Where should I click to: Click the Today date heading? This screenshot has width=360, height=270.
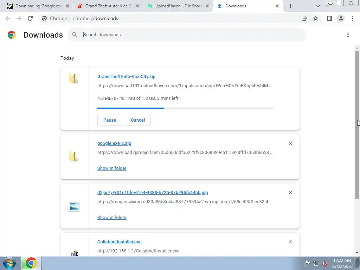(67, 58)
